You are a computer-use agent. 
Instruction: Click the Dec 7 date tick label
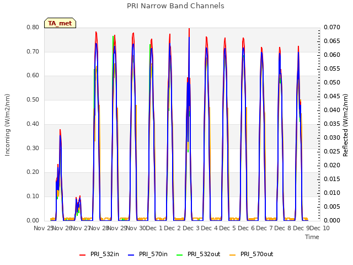pos(265,229)
